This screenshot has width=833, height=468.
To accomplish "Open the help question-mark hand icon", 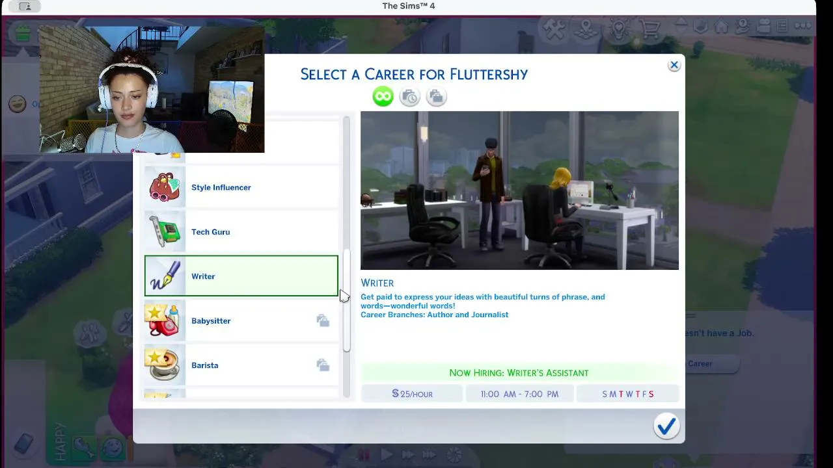I will point(743,27).
